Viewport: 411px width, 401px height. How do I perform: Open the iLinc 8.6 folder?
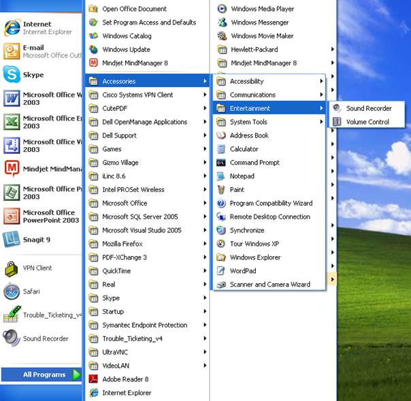(147, 176)
